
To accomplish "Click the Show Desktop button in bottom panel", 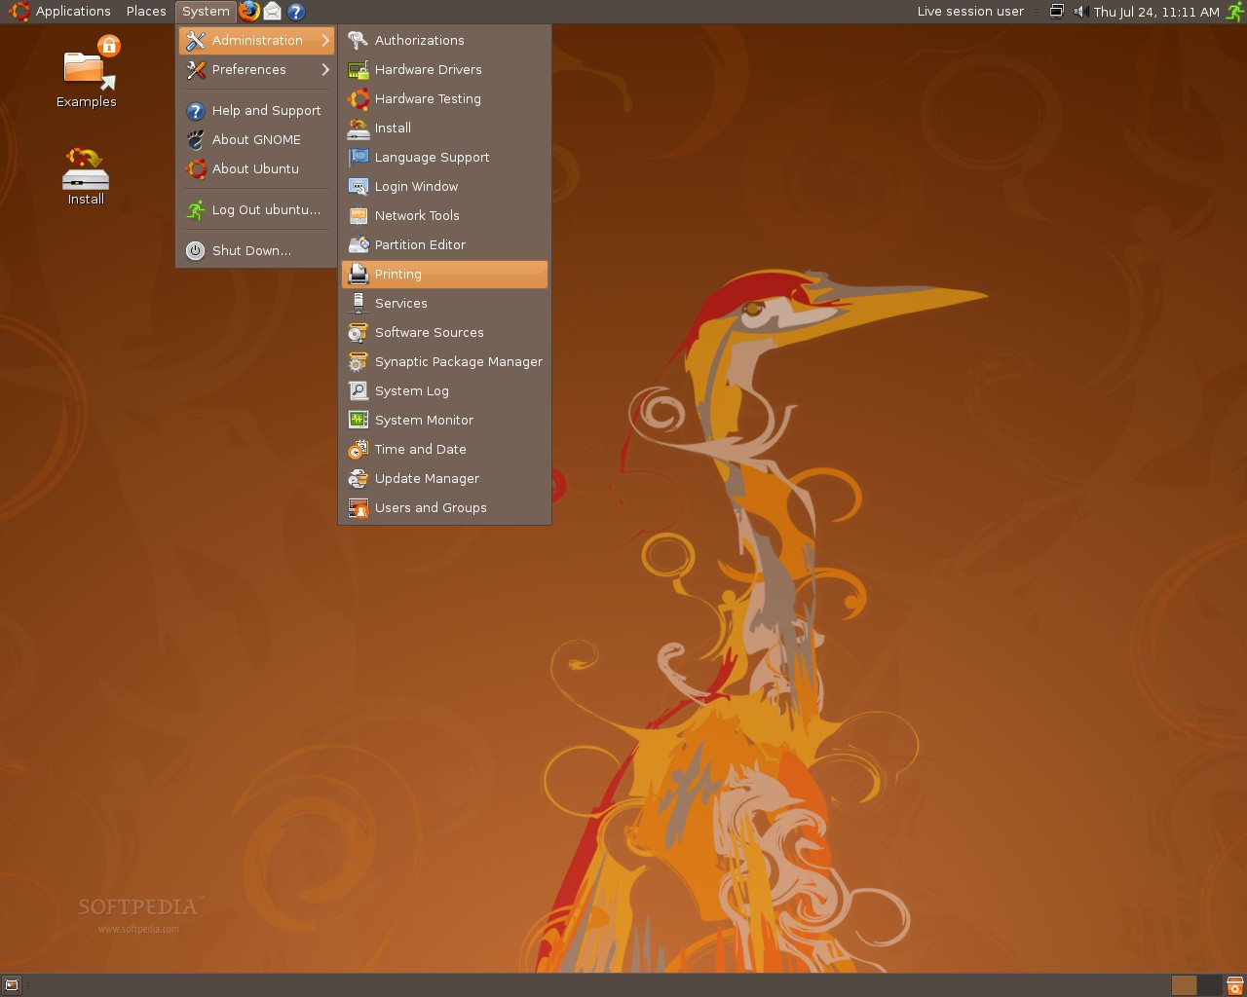I will 12,985.
